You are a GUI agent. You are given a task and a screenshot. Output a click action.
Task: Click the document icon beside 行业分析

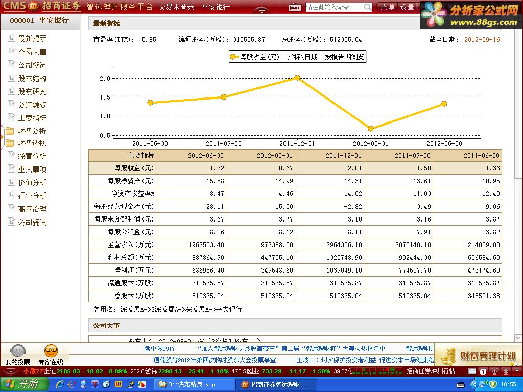[x=12, y=195]
